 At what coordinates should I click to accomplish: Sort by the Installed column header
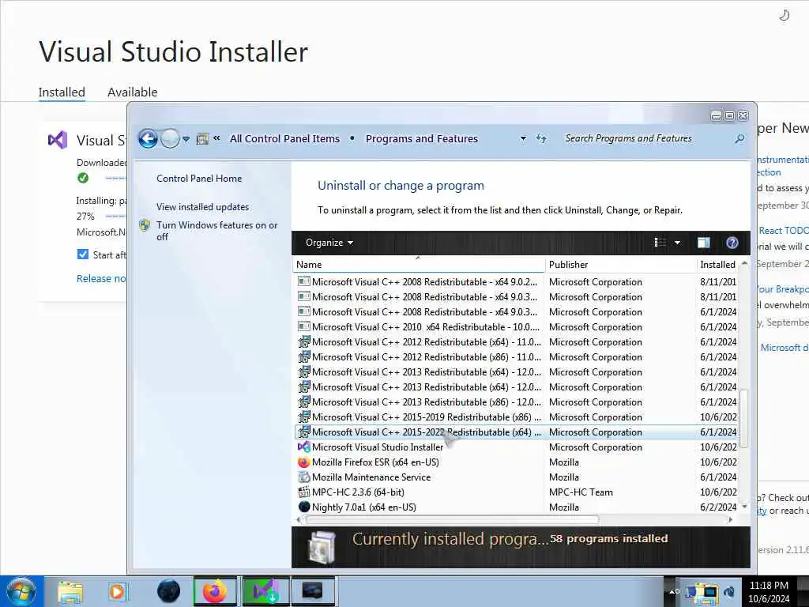point(717,264)
